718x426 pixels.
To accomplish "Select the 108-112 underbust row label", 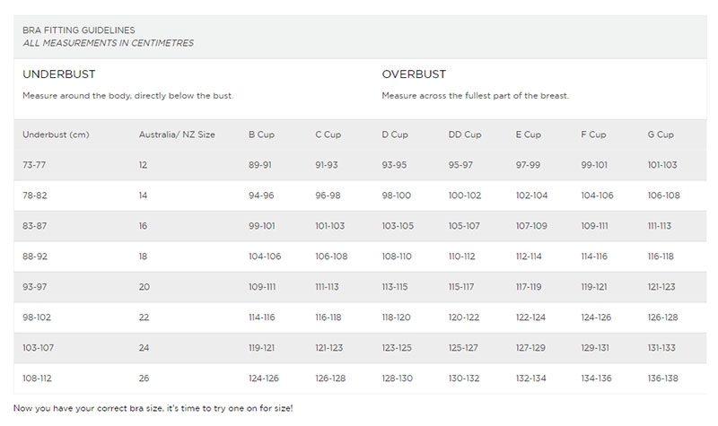I will point(39,378).
